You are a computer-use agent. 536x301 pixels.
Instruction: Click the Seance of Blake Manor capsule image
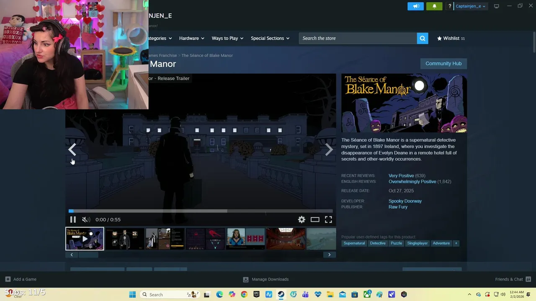[404, 103]
